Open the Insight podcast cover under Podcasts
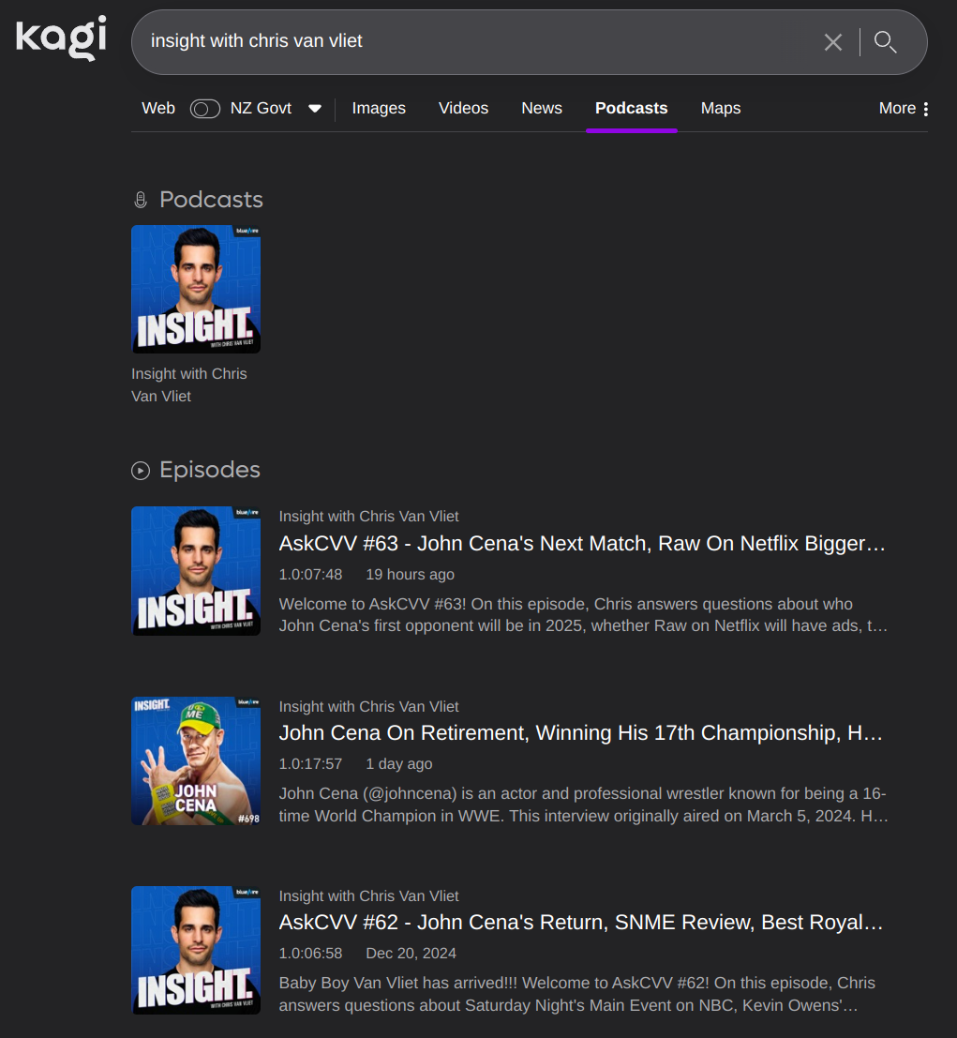The height and width of the screenshot is (1038, 957). 196,289
